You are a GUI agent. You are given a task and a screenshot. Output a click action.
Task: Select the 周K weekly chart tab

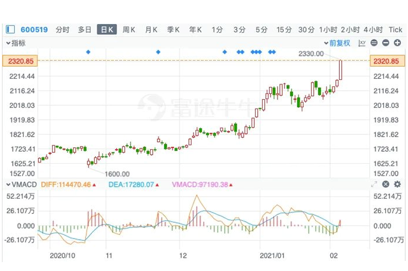(x=129, y=29)
